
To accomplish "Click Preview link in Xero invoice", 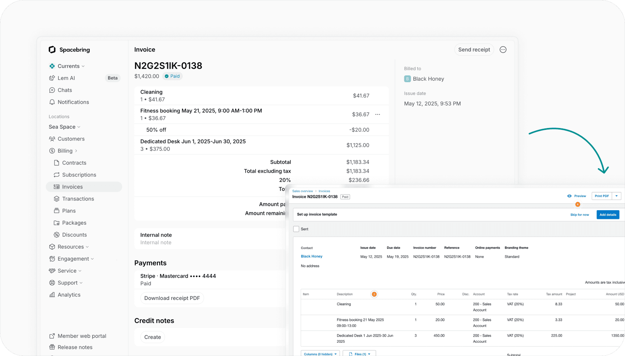I will (580, 196).
